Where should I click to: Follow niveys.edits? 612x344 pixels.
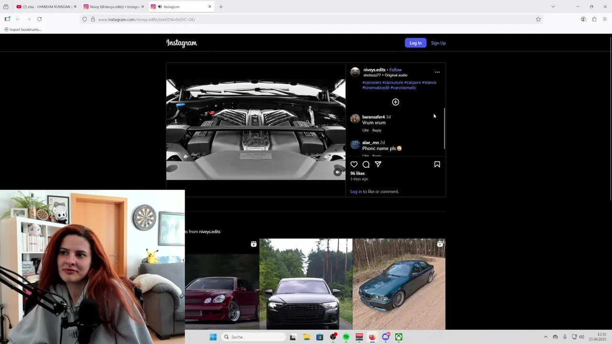[395, 70]
